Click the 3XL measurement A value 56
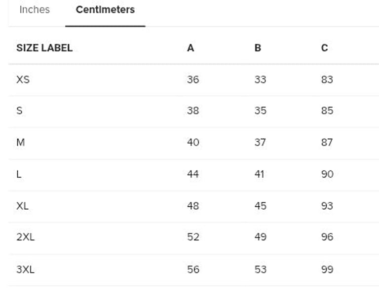The width and height of the screenshot is (379, 304). [x=193, y=269]
